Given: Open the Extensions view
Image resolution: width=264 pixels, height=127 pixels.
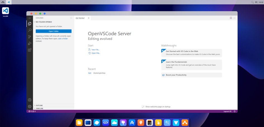Looking at the screenshot, I should (30, 50).
